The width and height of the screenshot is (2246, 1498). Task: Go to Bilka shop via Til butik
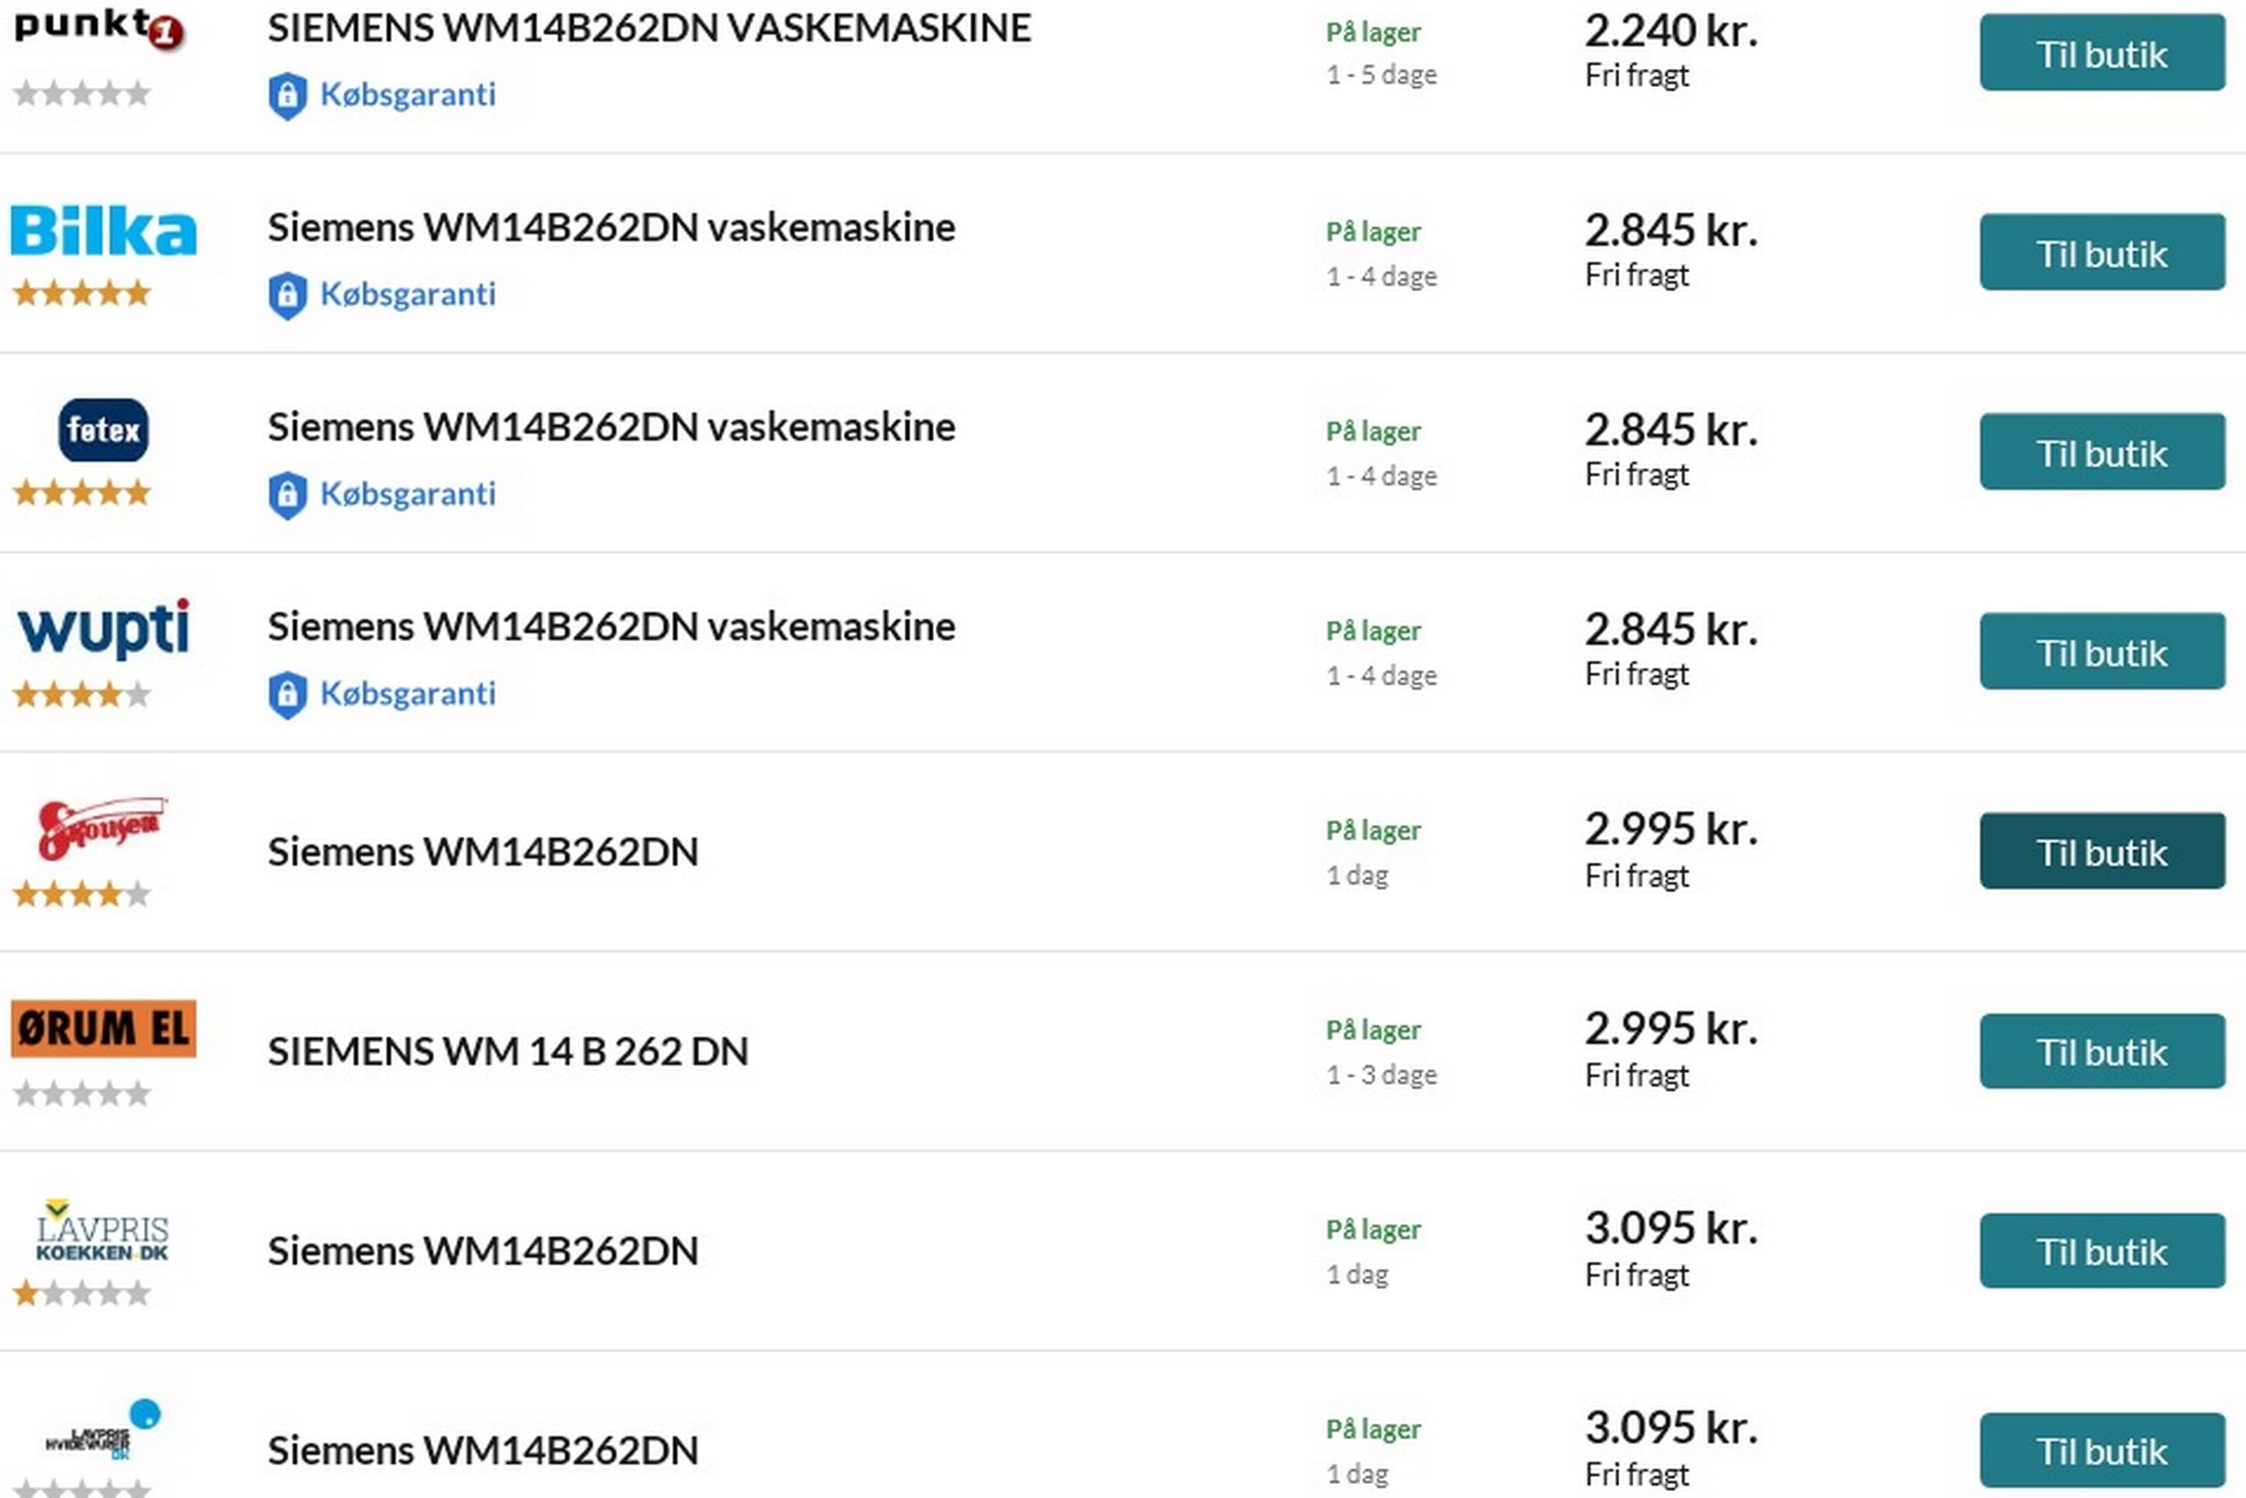coord(2102,253)
